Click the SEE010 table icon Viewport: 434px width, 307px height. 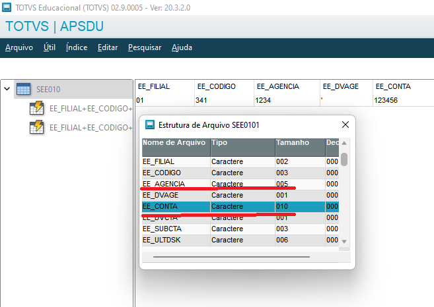pos(24,89)
